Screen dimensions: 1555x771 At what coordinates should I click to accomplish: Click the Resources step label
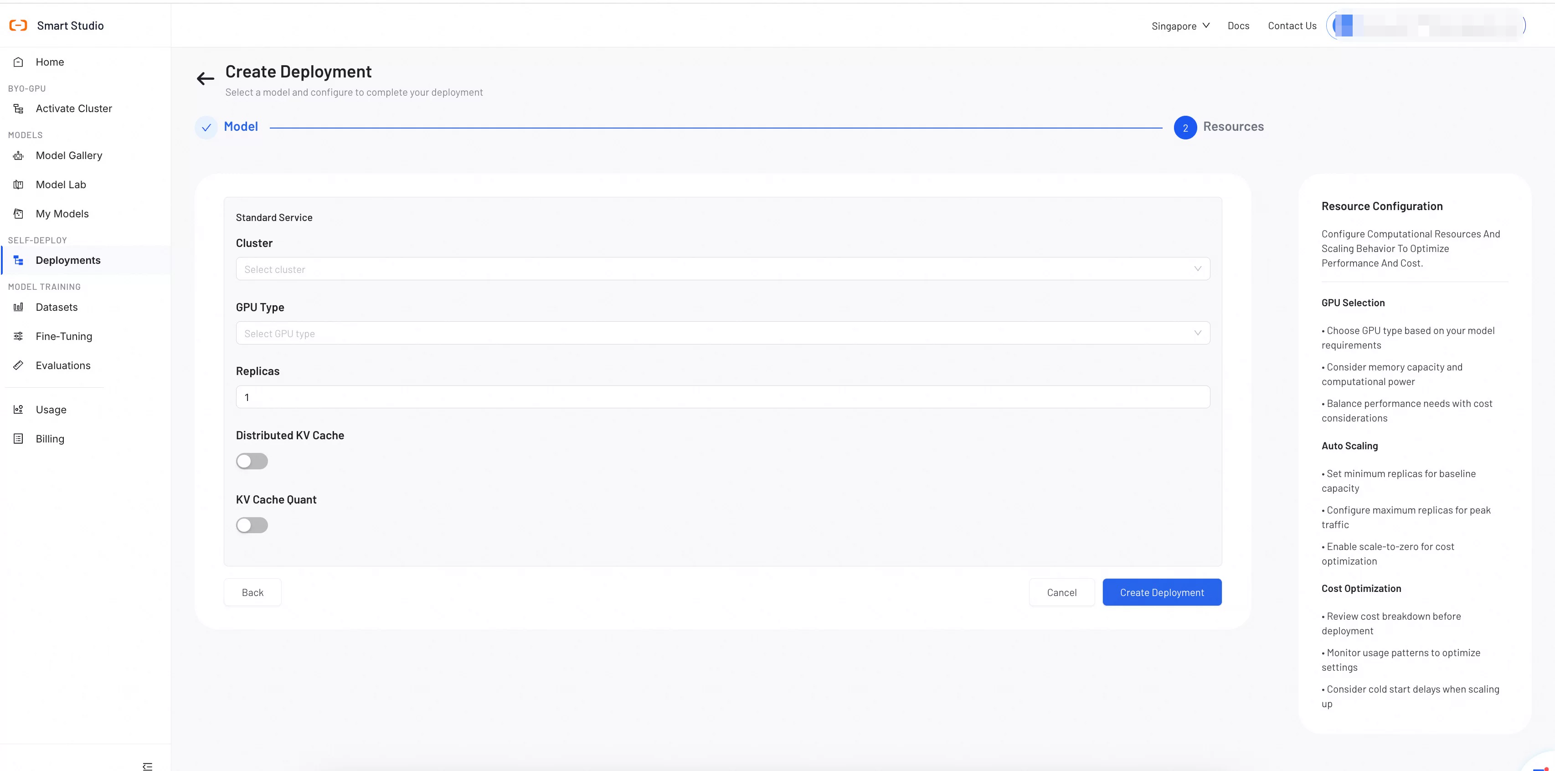(1233, 126)
